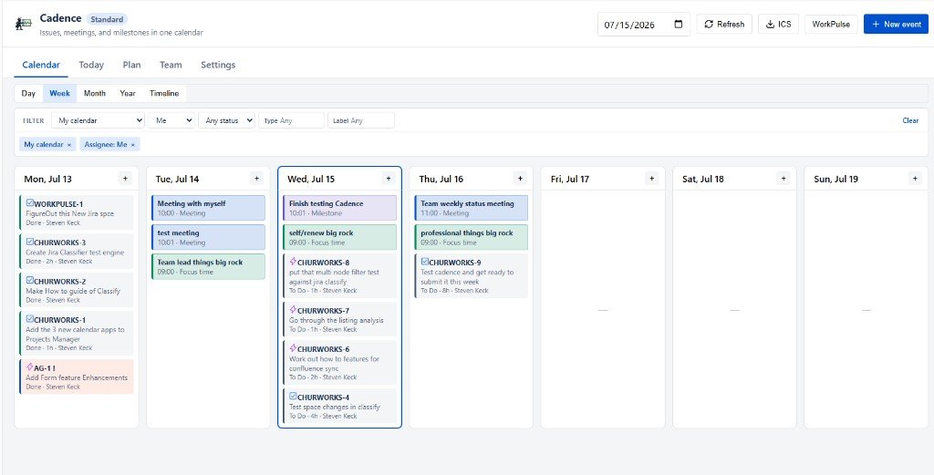Click the Wed, Jul 15 day header
The image size is (934, 475).
pyautogui.click(x=311, y=180)
